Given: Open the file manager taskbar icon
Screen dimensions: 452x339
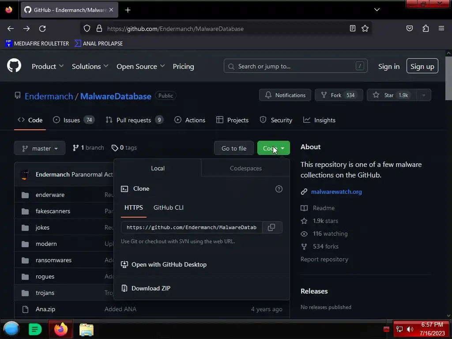Looking at the screenshot, I should click(87, 329).
